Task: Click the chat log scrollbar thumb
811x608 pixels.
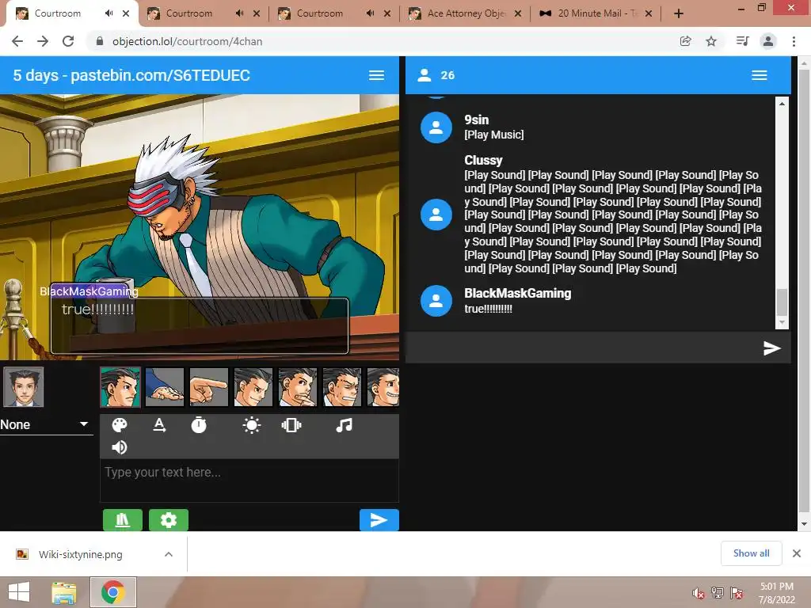Action: pyautogui.click(x=782, y=302)
